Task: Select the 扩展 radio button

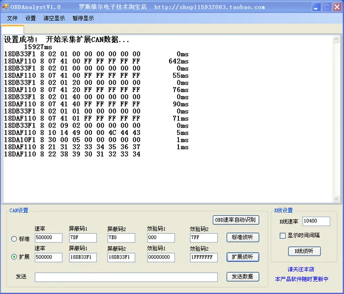Action: (14, 257)
